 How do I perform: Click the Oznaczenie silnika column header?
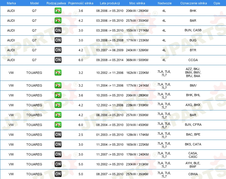click(194, 3)
